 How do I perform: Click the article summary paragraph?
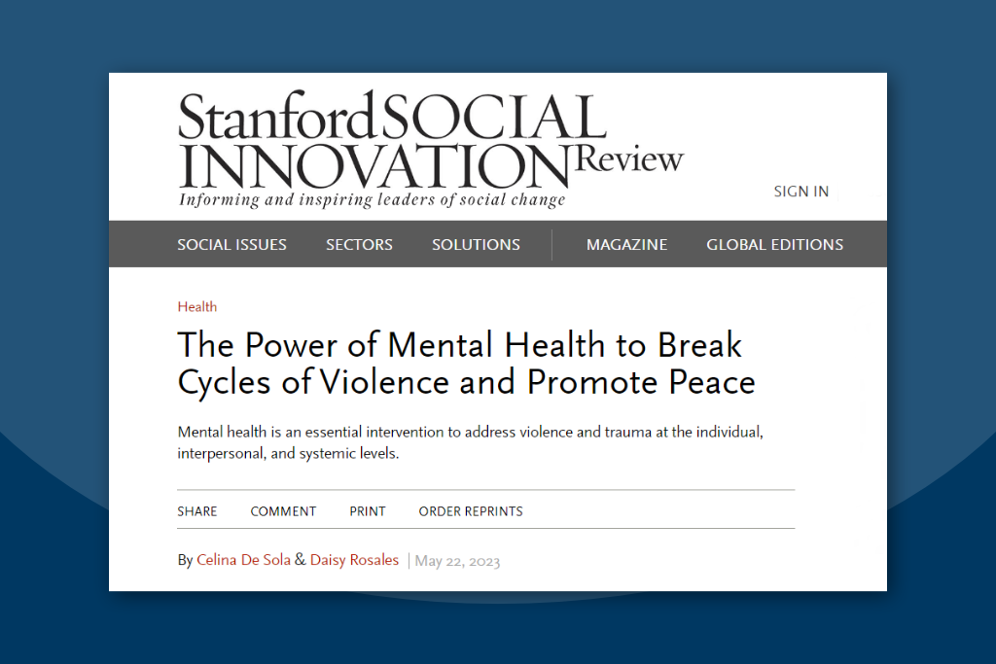(x=470, y=442)
